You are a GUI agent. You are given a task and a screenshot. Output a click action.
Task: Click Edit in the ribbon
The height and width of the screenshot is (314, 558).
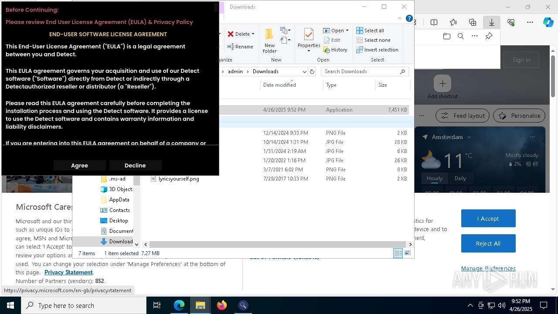332,40
